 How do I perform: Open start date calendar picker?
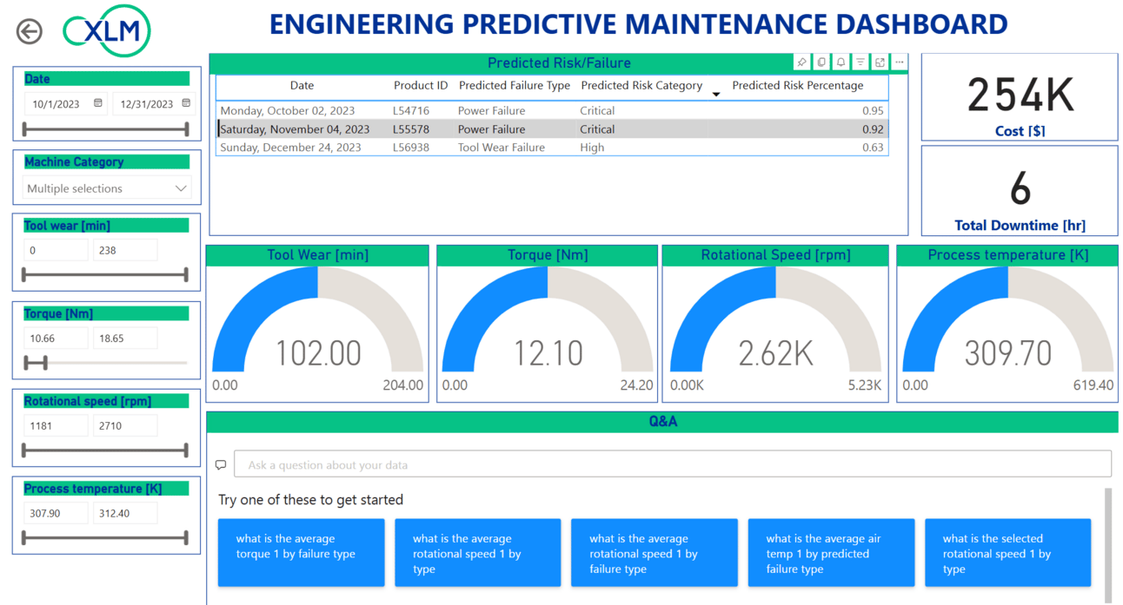[98, 103]
